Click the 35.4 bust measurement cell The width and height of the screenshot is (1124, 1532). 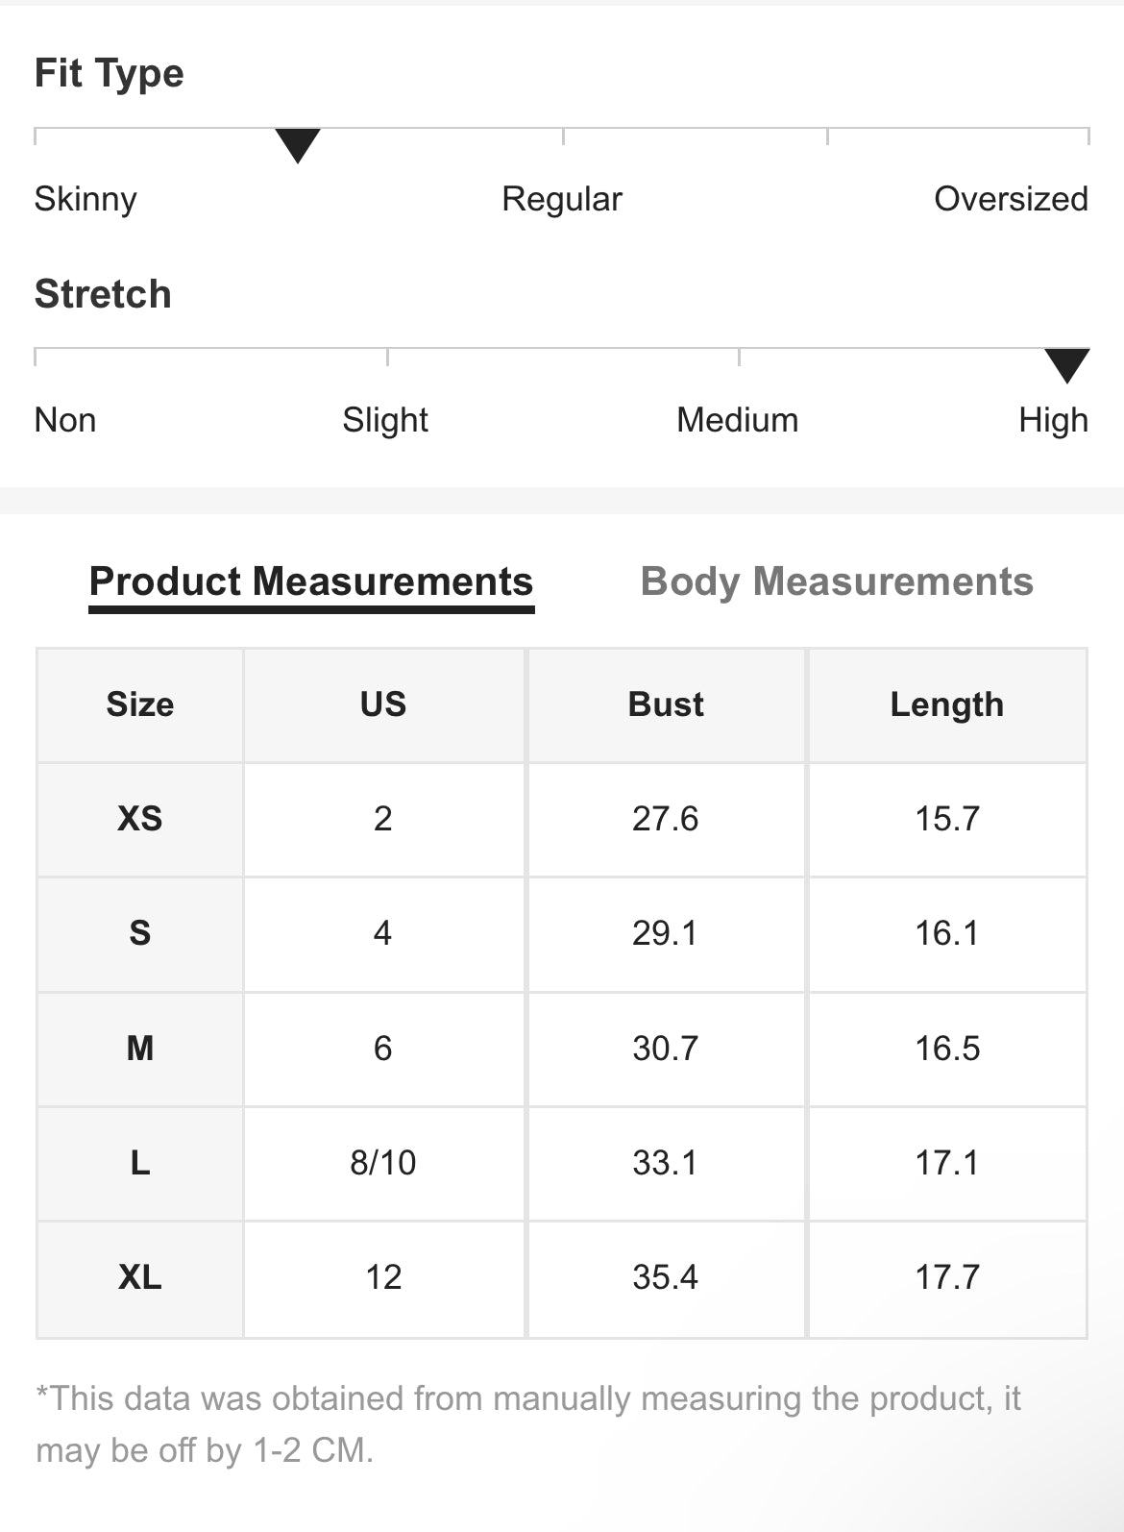[666, 1277]
